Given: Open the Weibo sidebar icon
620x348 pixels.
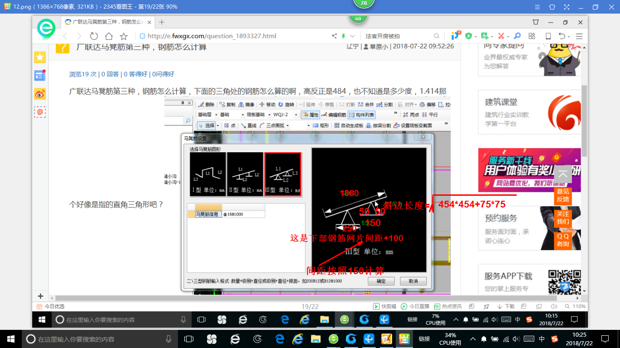Looking at the screenshot, I should pyautogui.click(x=40, y=94).
